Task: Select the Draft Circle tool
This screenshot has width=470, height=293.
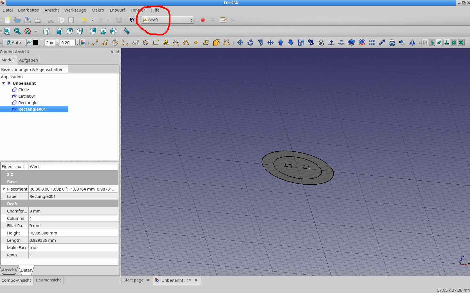Action: click(x=115, y=43)
